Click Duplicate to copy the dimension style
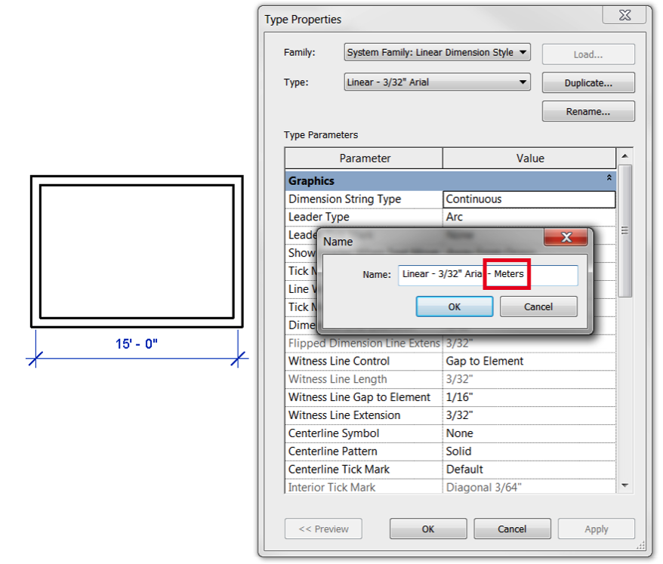This screenshot has width=663, height=564. tap(587, 82)
